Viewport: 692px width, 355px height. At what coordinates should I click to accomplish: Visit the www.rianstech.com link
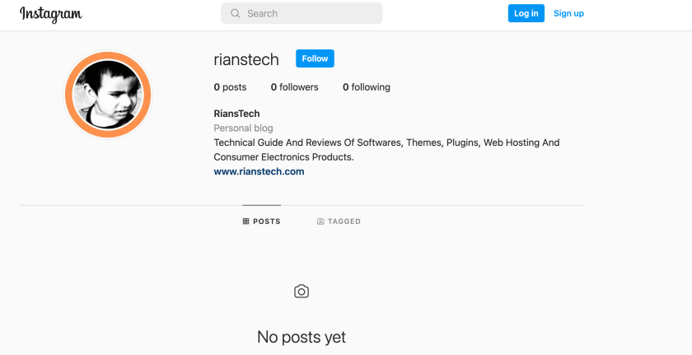259,171
